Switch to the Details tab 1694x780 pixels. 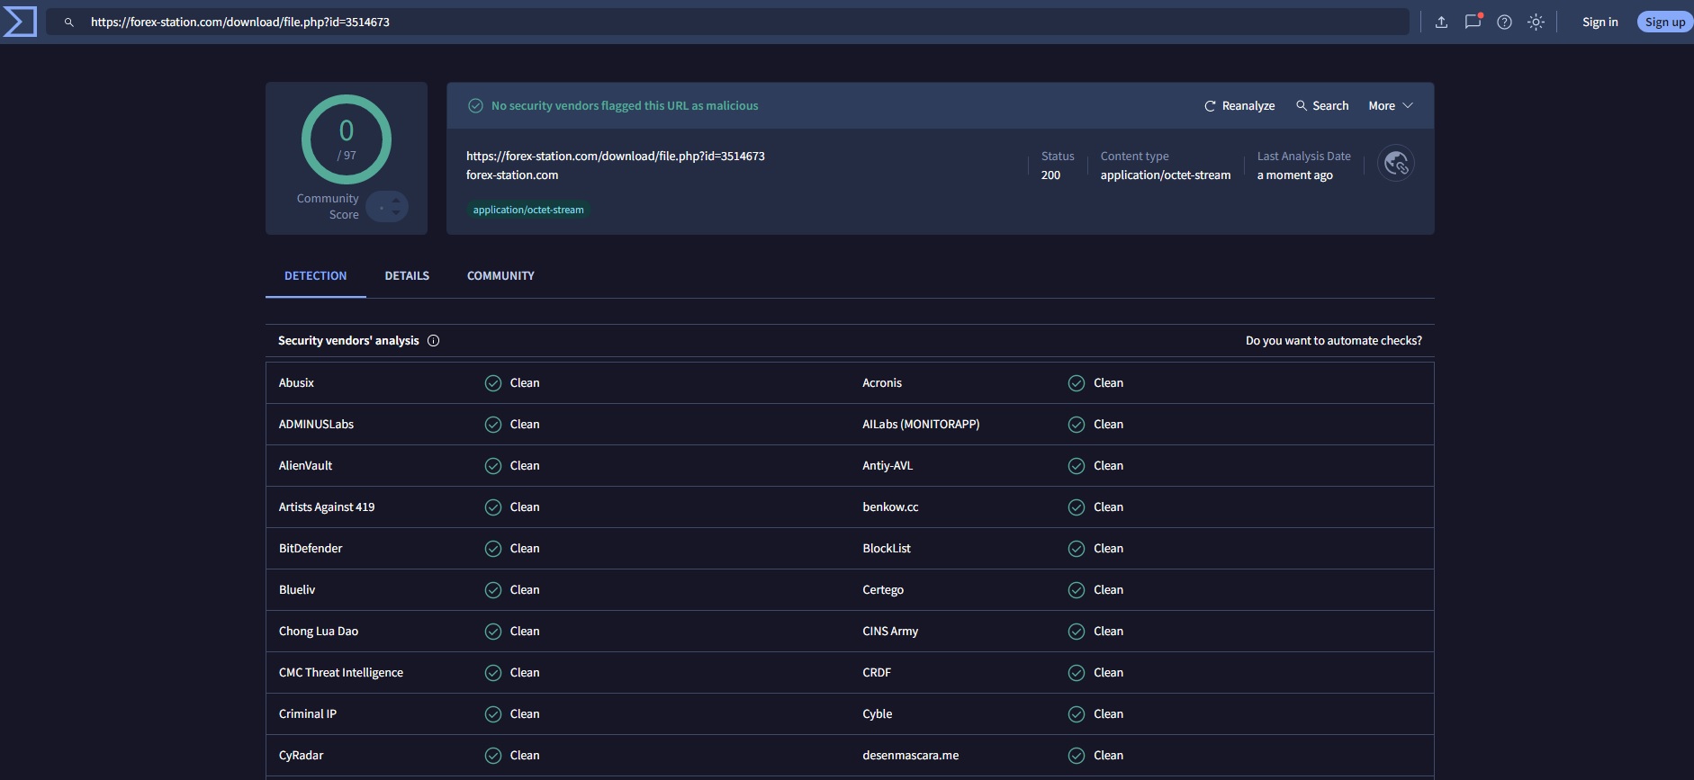(407, 276)
